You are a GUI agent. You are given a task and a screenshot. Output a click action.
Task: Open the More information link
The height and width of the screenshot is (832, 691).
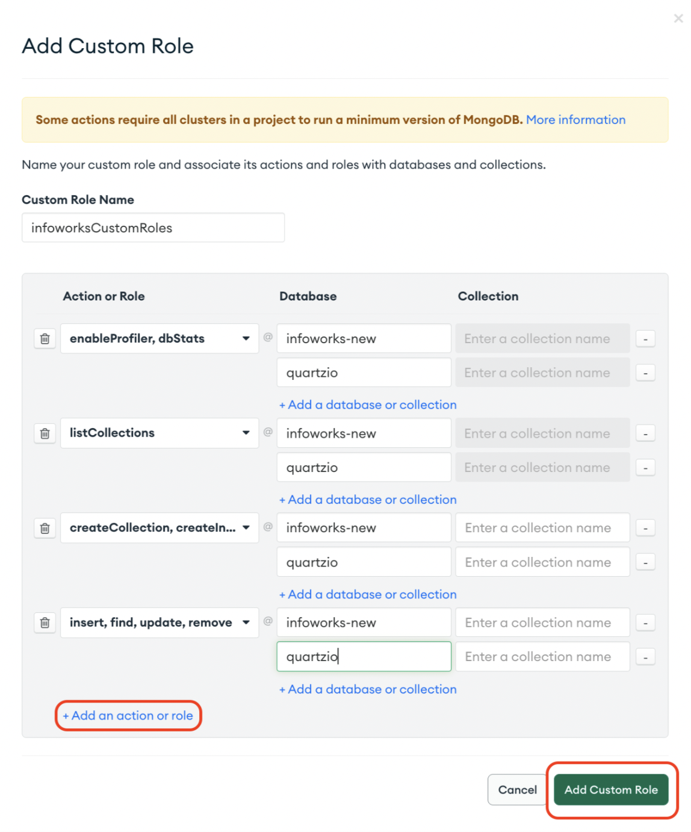[575, 120]
